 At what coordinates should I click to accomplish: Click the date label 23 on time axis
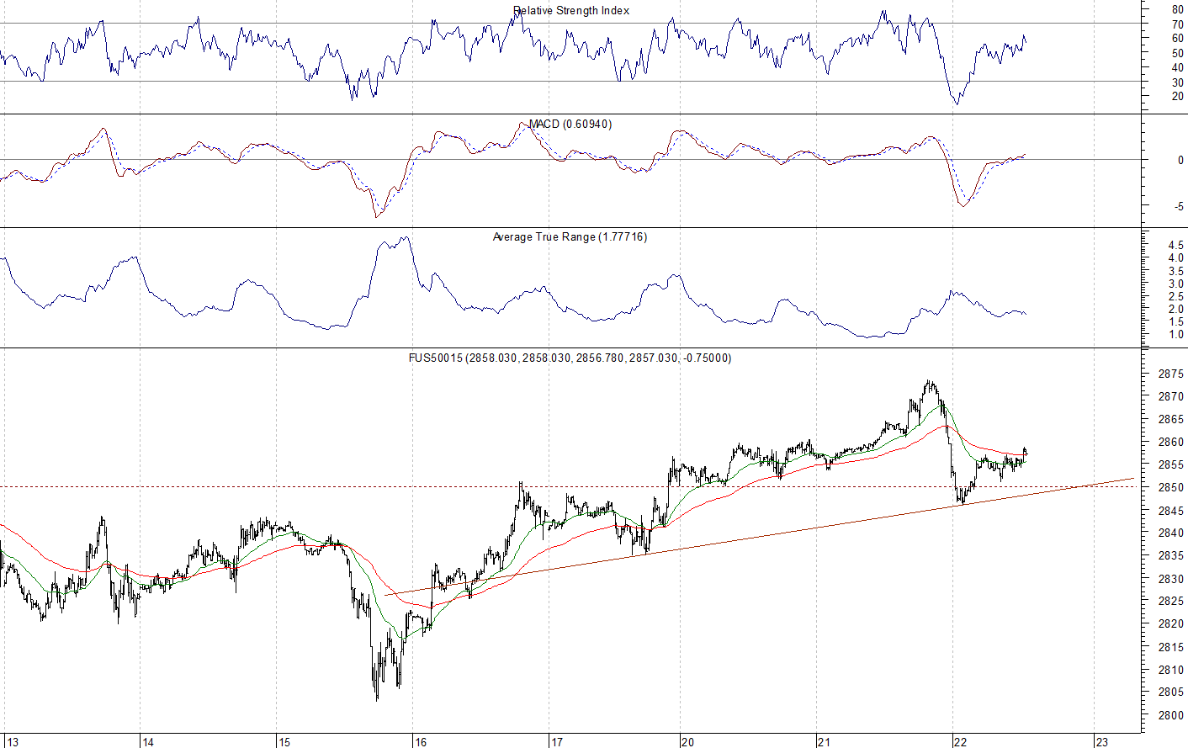(1102, 742)
